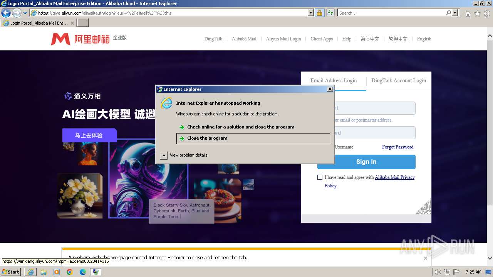The height and width of the screenshot is (277, 493).
Task: Open the Alibaba Mail navigation link
Action: point(244,39)
